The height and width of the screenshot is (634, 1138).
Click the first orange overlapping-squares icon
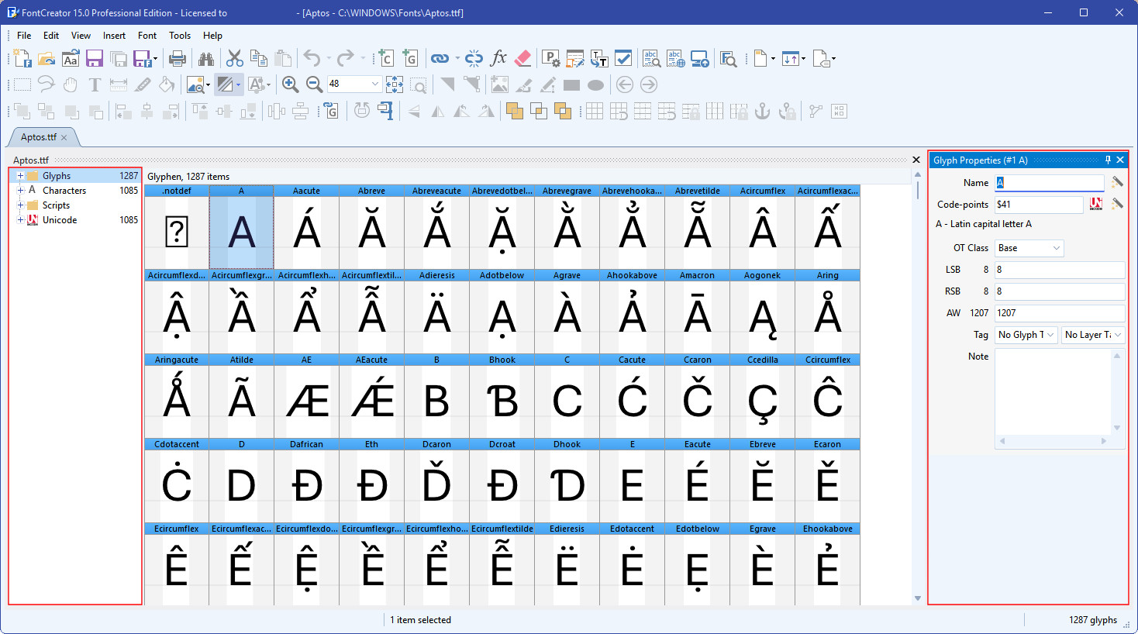tap(515, 111)
